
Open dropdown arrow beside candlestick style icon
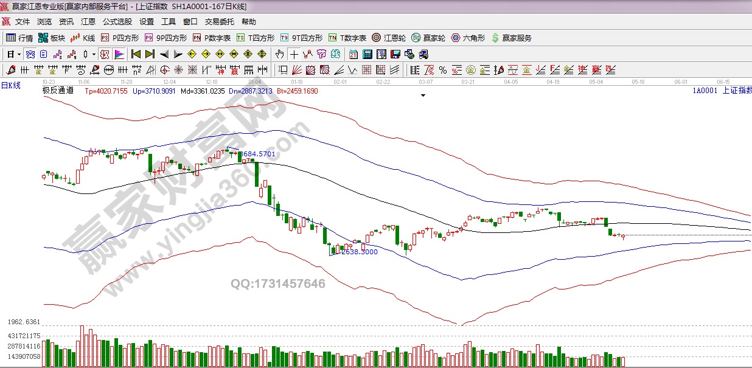pos(94,54)
